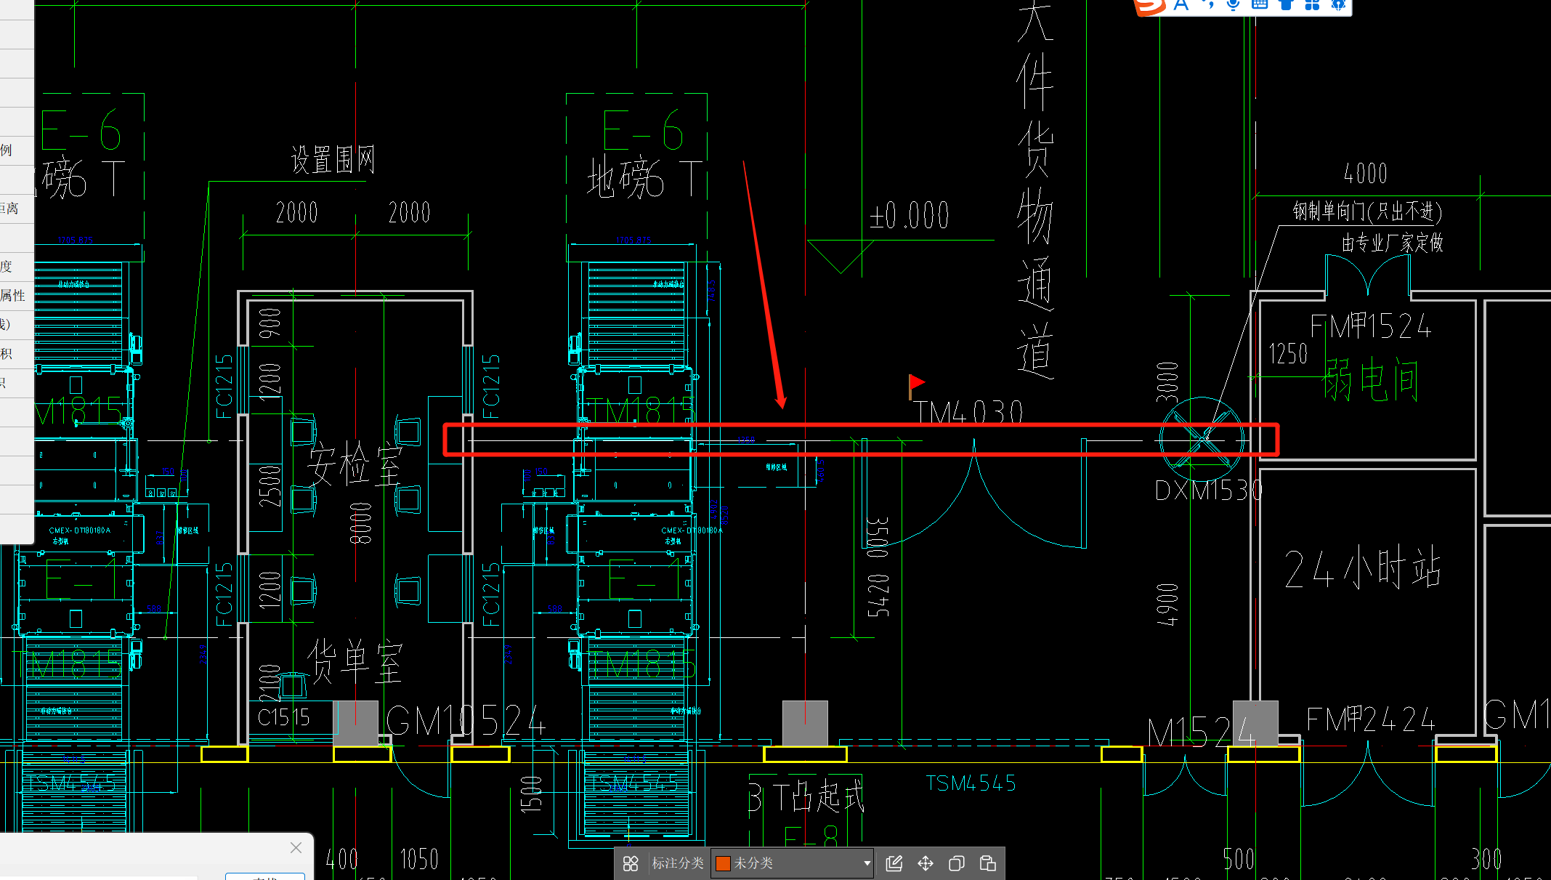Click the FM甲1524 door label

tap(1371, 326)
